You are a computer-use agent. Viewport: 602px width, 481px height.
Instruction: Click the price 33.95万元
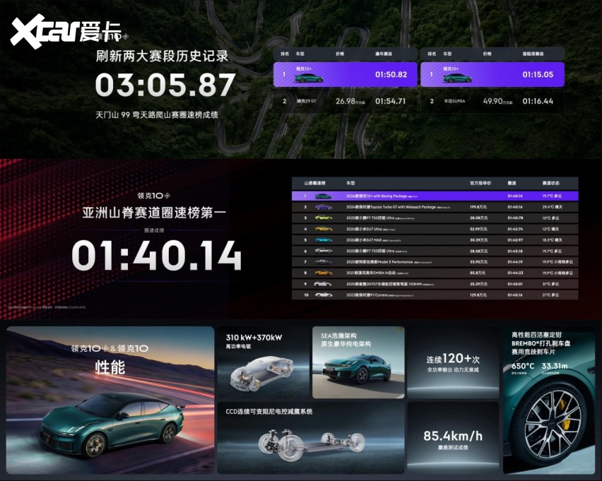click(478, 262)
